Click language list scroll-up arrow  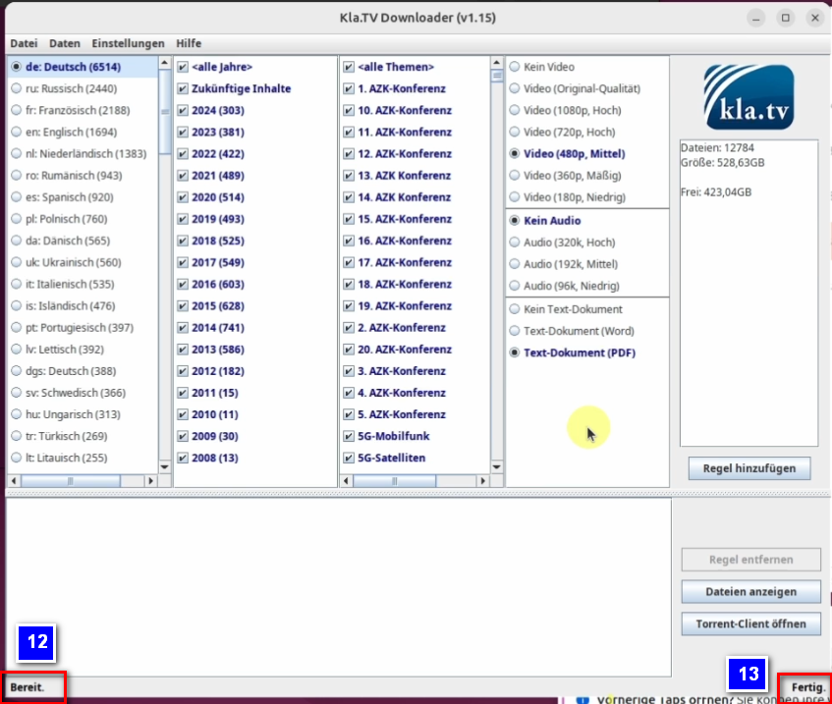164,63
